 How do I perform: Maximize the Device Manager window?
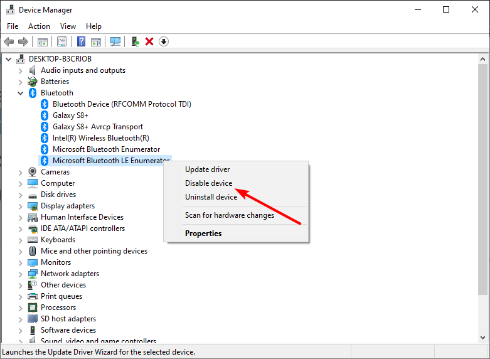click(x=446, y=9)
